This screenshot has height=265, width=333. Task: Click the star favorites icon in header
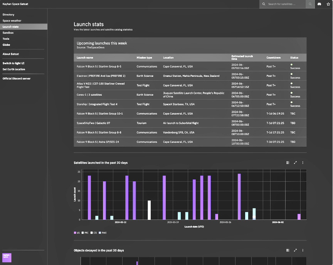tap(327, 4)
